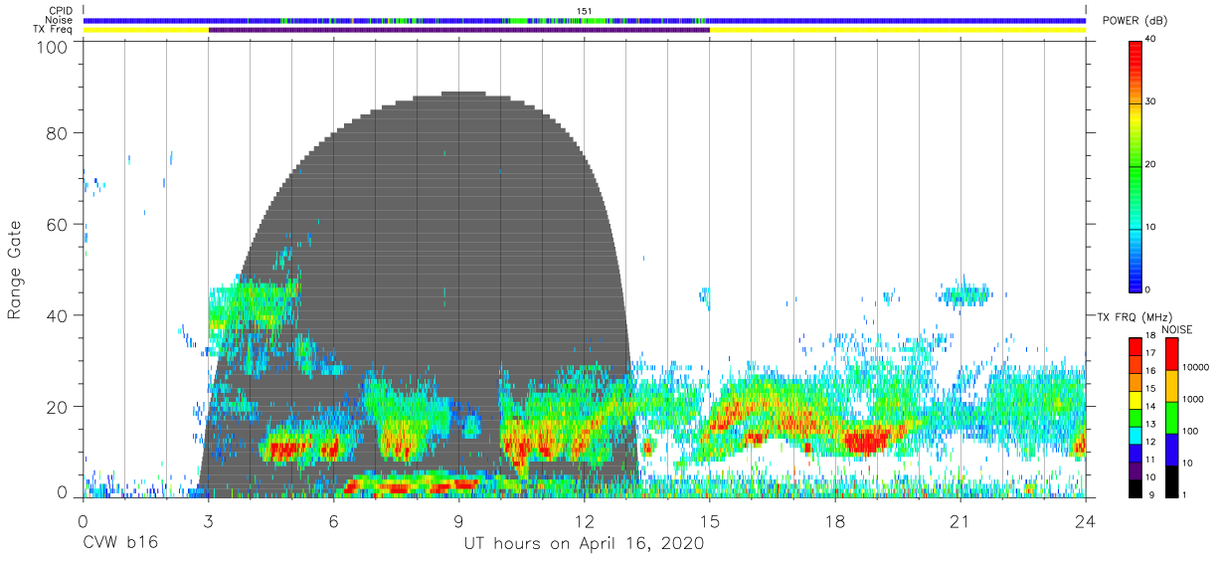Image resolution: width=1221 pixels, height=564 pixels.
Task: Click the green middle of the power colorbar
Action: coord(1134,169)
